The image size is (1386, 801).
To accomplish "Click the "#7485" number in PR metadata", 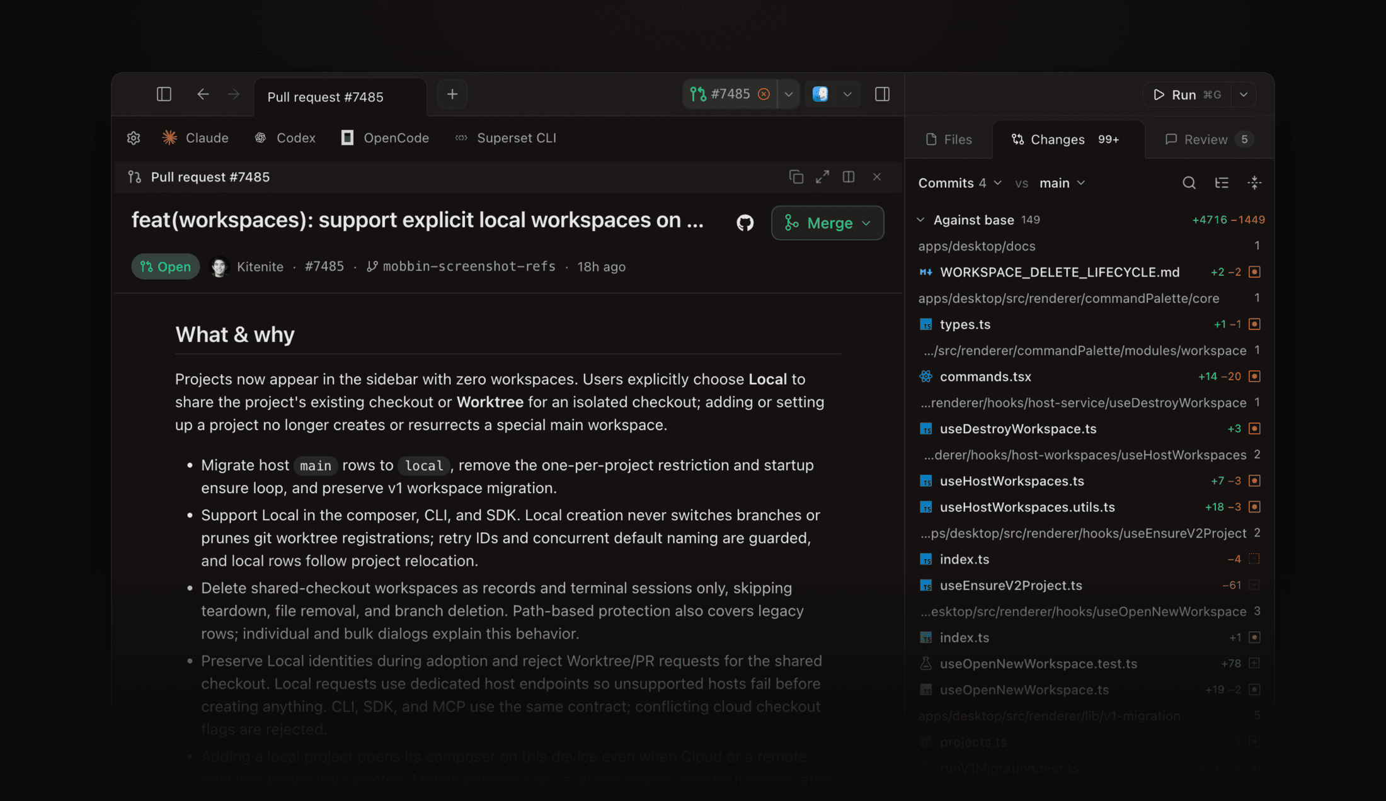I will tap(324, 266).
